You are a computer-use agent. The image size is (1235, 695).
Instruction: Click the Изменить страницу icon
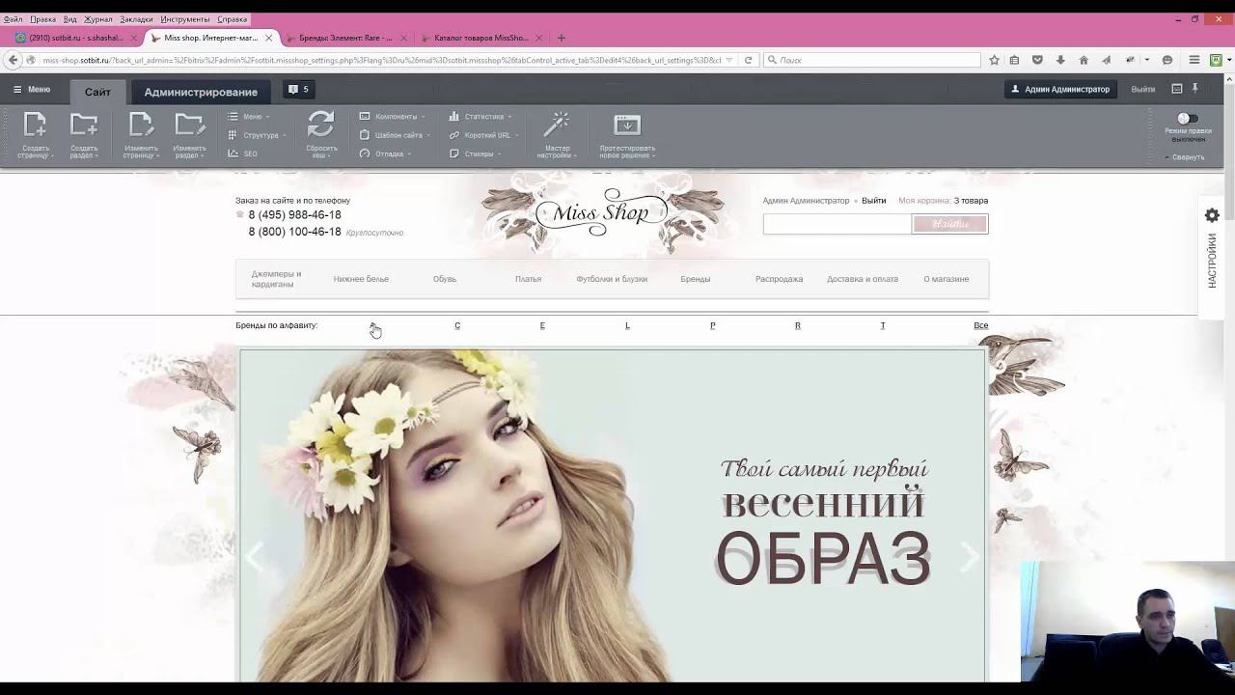click(x=141, y=125)
